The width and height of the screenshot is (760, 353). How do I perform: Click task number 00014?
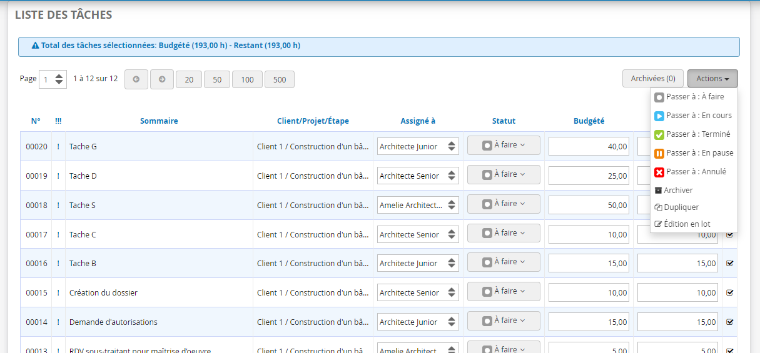tap(36, 322)
